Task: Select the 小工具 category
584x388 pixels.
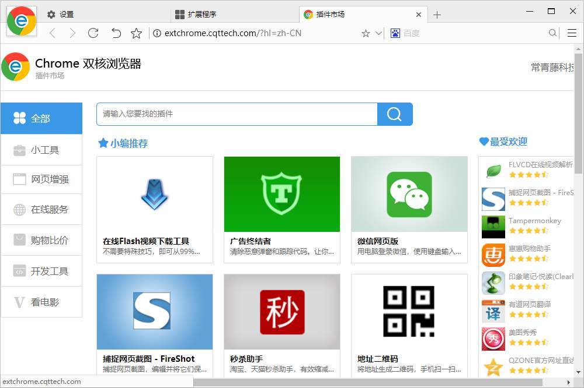Action: click(x=41, y=150)
